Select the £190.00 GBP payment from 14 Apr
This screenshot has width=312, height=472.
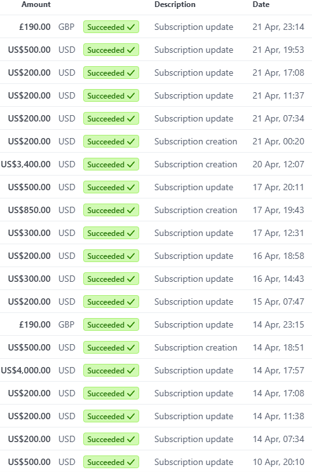point(156,324)
